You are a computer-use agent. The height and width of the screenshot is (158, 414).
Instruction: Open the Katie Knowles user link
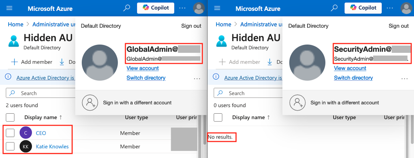(52, 146)
